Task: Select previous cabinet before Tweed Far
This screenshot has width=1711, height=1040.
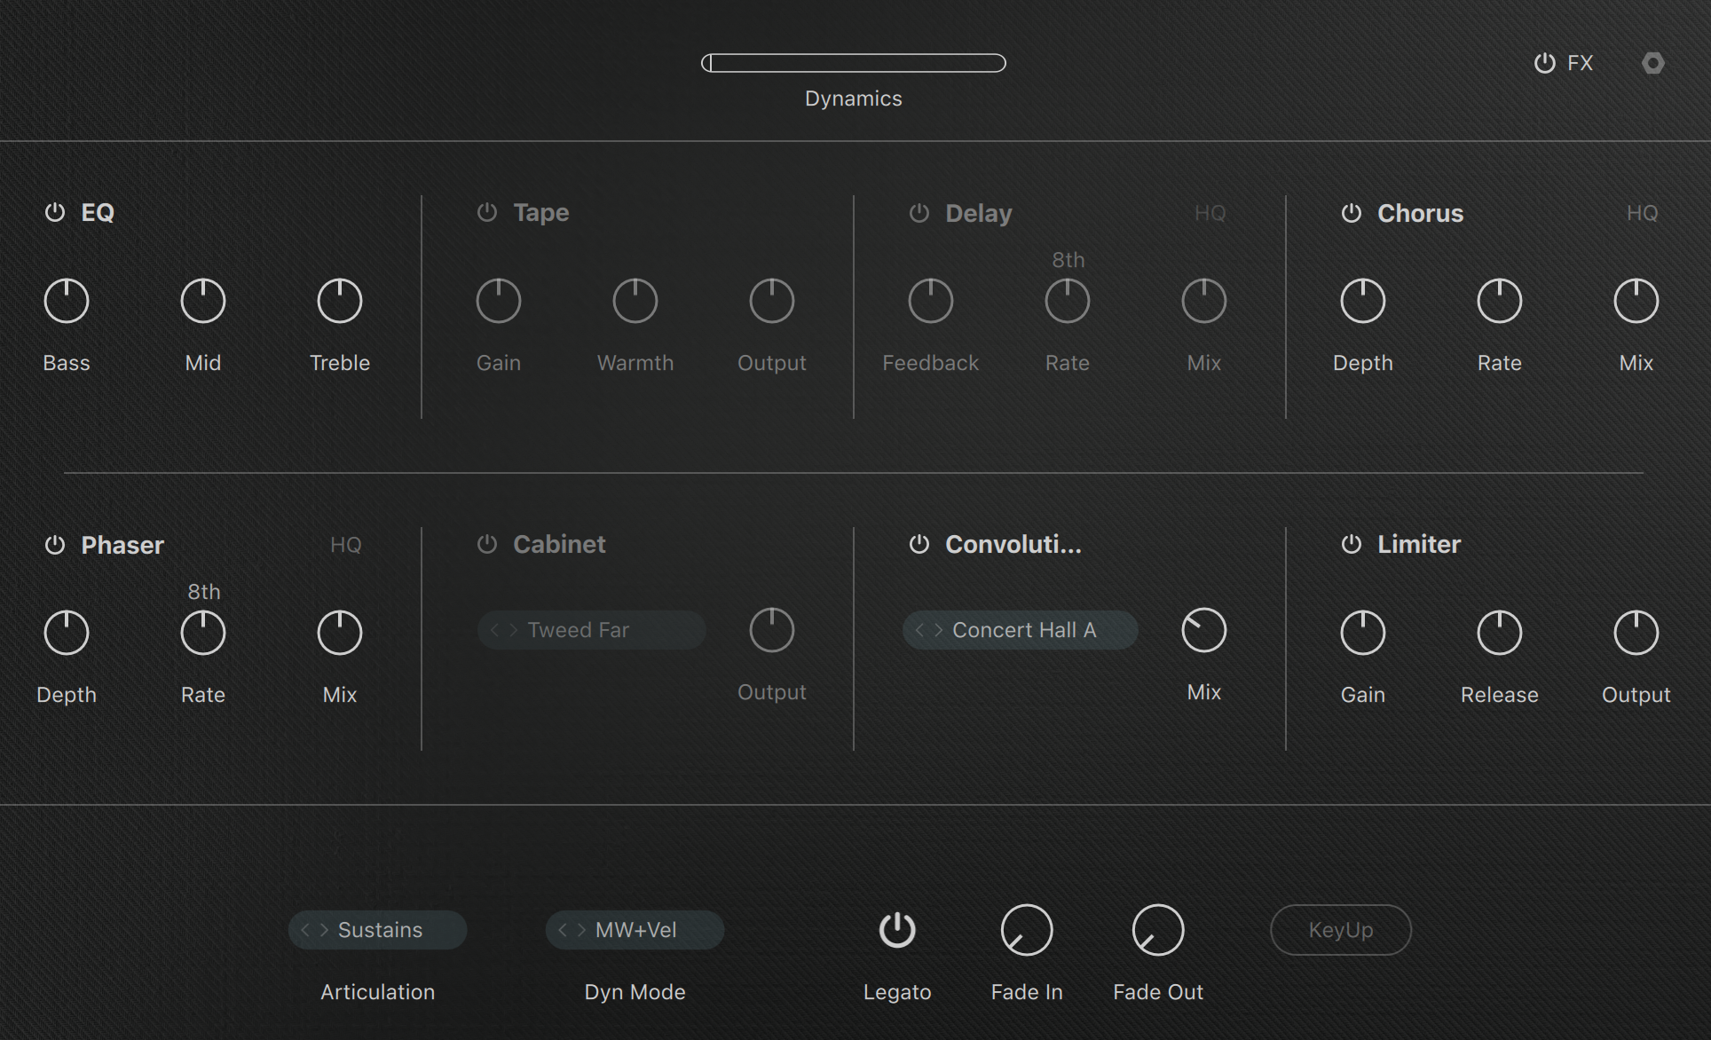Action: pyautogui.click(x=495, y=630)
